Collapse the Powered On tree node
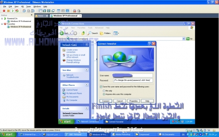Screen dimensions: 219x137 [2, 19]
